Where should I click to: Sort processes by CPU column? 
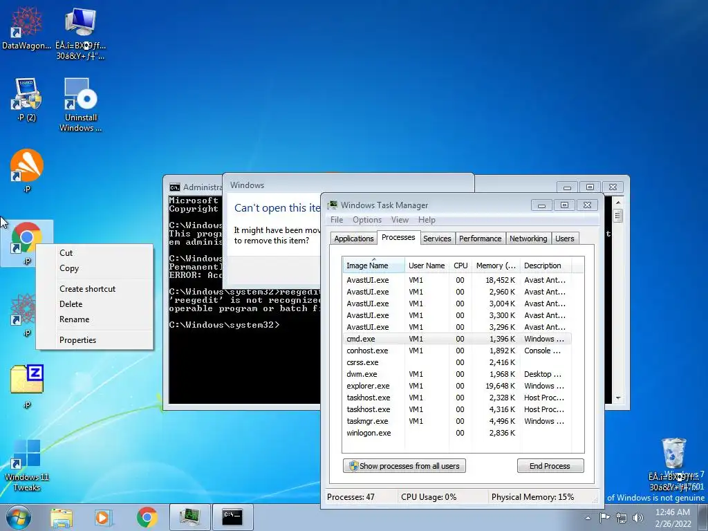(x=460, y=265)
